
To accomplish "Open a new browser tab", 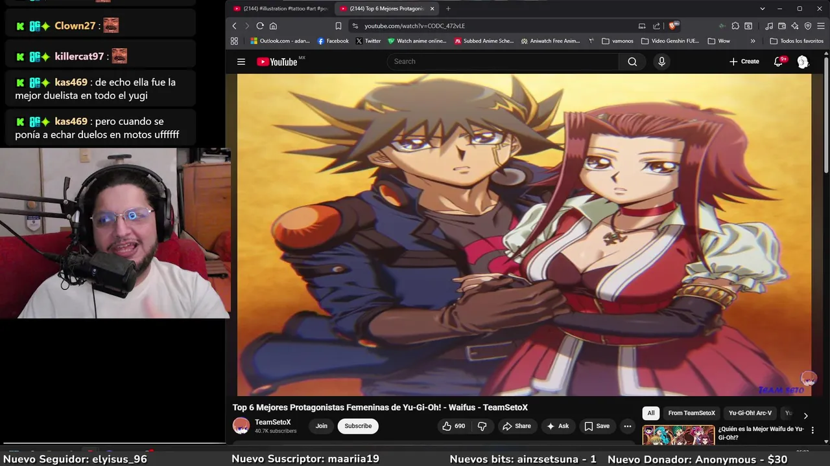I will [x=448, y=8].
